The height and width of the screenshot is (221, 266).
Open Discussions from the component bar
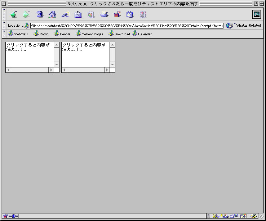(x=234, y=216)
